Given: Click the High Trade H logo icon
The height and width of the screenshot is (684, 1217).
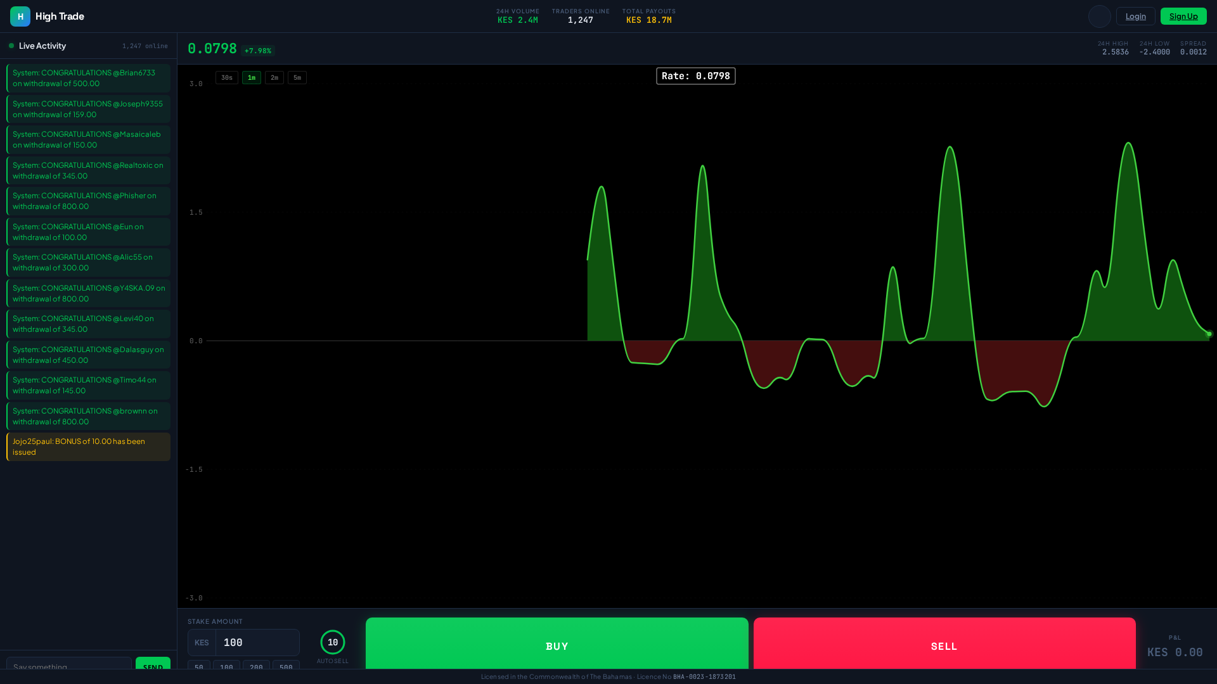Looking at the screenshot, I should [20, 16].
